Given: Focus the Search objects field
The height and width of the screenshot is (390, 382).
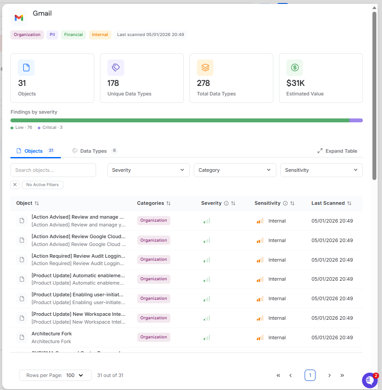Looking at the screenshot, I should click(x=53, y=170).
